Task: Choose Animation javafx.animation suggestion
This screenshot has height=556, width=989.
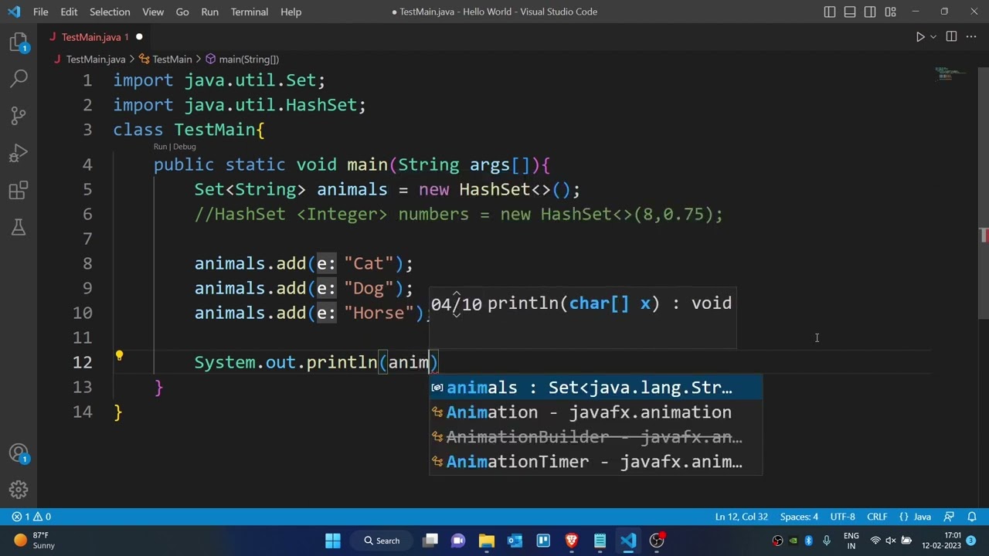Action: click(596, 412)
